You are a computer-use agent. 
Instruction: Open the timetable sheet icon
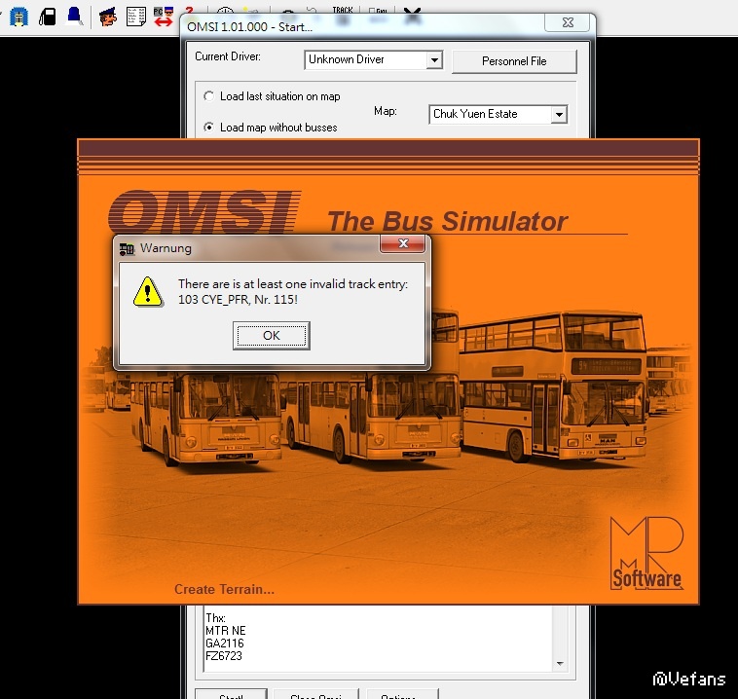[136, 17]
